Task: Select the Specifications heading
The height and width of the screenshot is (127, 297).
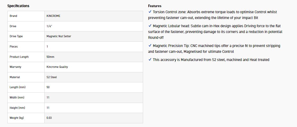Action: point(18,6)
